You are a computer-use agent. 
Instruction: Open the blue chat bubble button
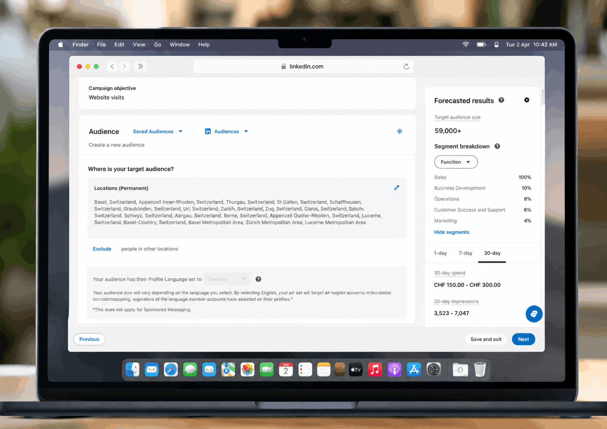[534, 314]
